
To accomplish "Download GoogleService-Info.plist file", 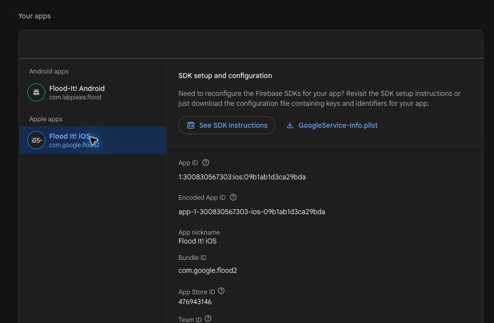I will (332, 125).
